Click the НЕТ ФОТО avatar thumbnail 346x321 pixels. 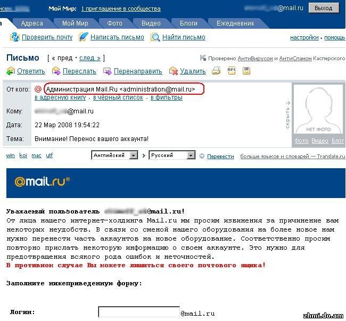tap(318, 110)
